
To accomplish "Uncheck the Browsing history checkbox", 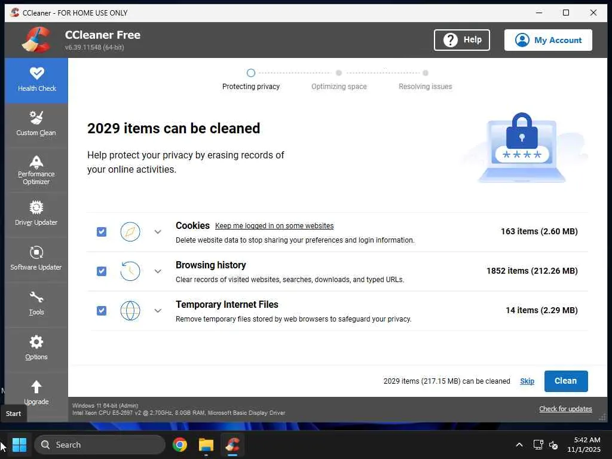I will (102, 271).
